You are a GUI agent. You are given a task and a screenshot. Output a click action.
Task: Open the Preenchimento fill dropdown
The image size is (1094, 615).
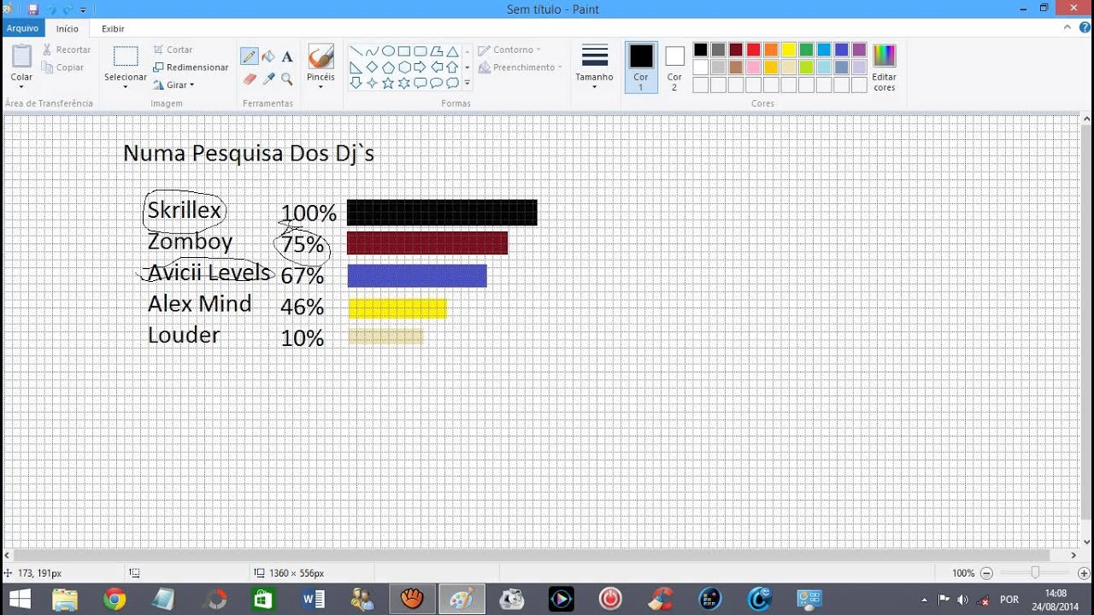(x=520, y=67)
